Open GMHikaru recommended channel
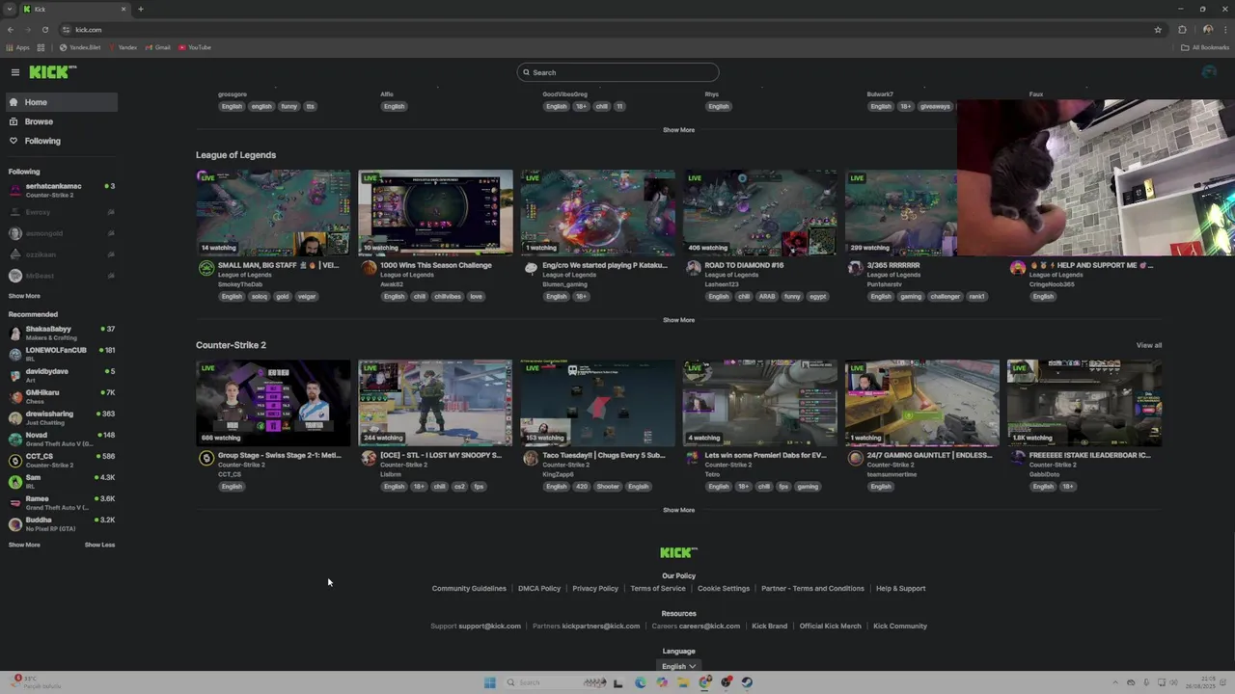This screenshot has height=694, width=1235. coord(62,396)
